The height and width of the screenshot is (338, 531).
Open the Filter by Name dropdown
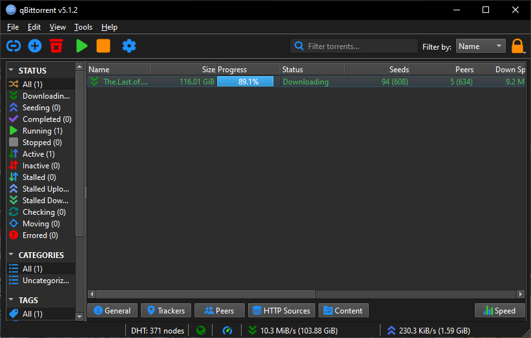(x=481, y=46)
